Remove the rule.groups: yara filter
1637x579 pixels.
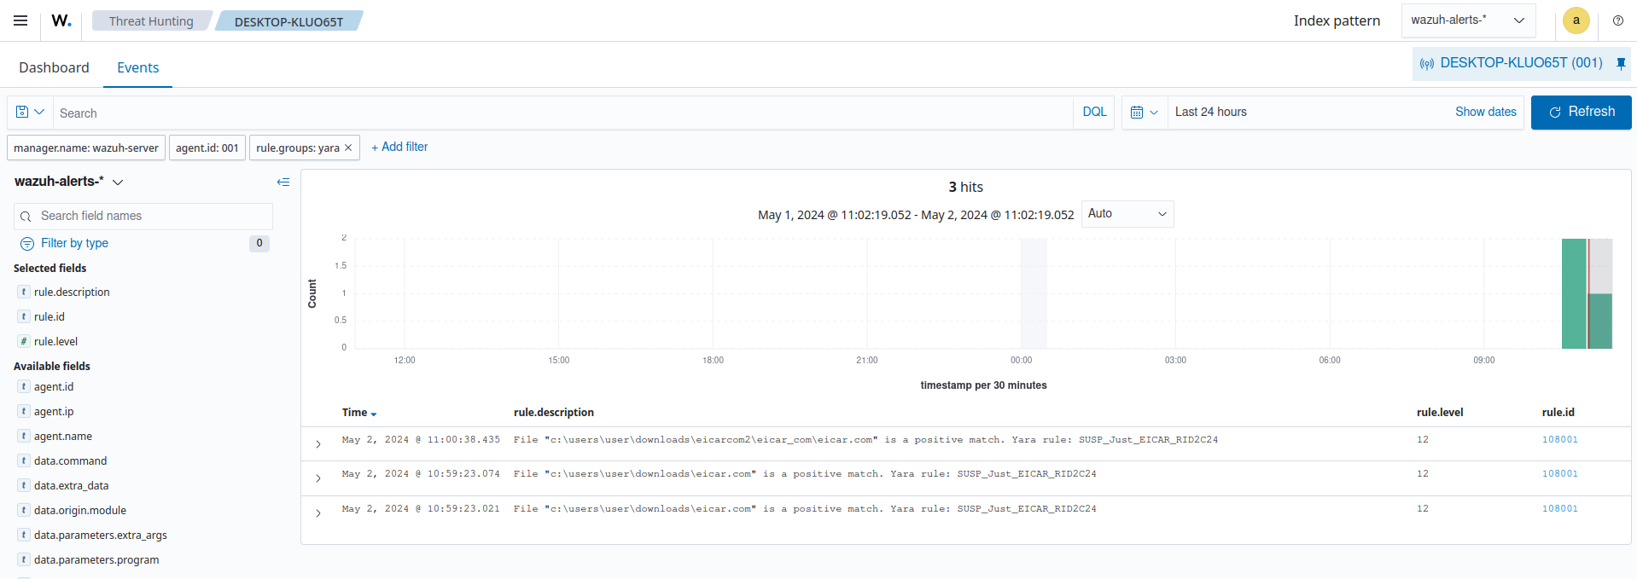348,148
